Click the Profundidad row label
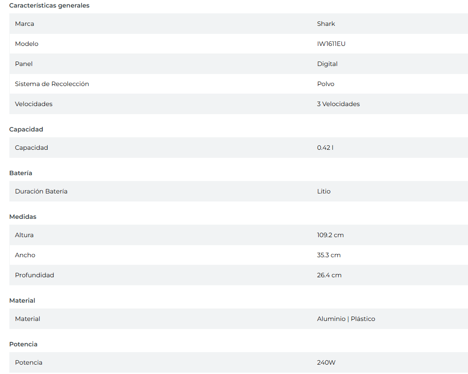 34,275
